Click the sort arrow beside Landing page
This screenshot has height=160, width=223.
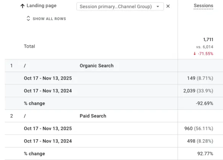click(x=22, y=6)
